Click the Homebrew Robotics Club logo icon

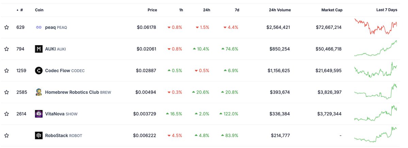[x=39, y=92]
